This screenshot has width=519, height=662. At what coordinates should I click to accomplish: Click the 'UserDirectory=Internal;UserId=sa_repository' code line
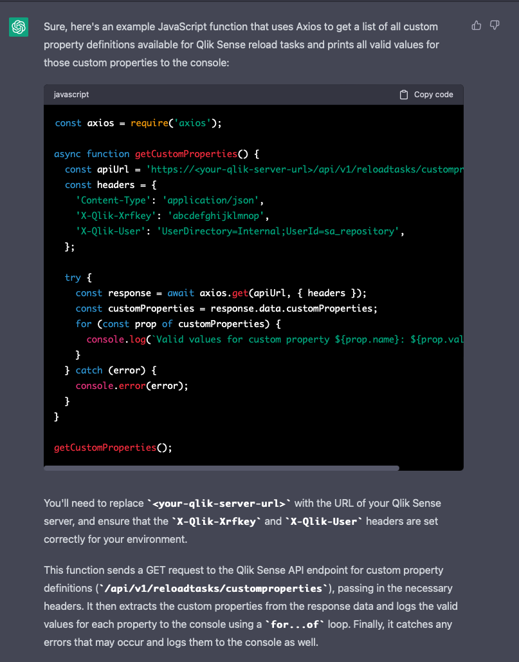240,231
